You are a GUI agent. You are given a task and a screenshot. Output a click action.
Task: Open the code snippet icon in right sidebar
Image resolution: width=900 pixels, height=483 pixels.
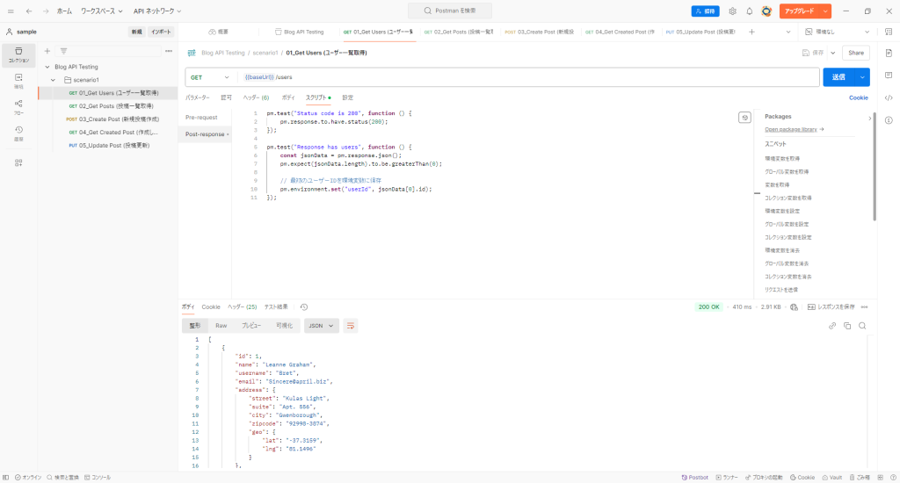[889, 97]
